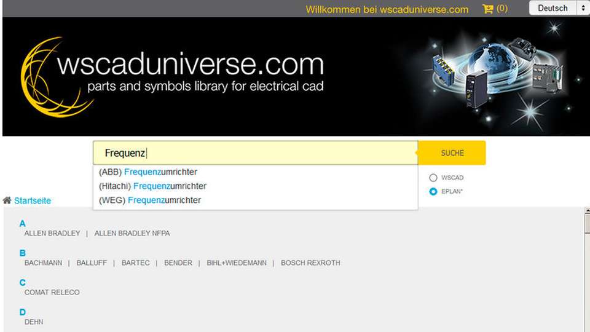Click into the Frequenz search field
Image resolution: width=590 pixels, height=332 pixels.
(256, 153)
